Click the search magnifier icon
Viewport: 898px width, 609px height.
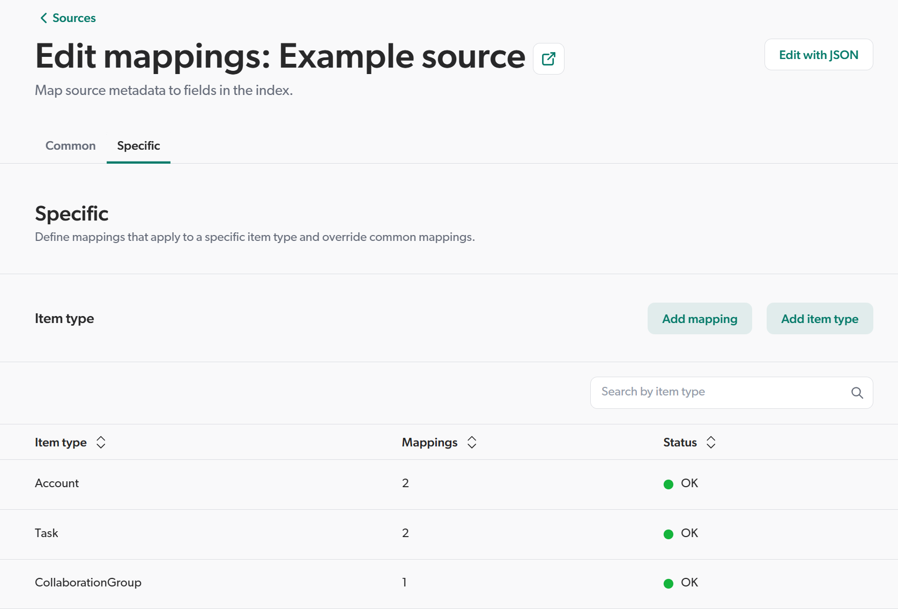click(857, 393)
